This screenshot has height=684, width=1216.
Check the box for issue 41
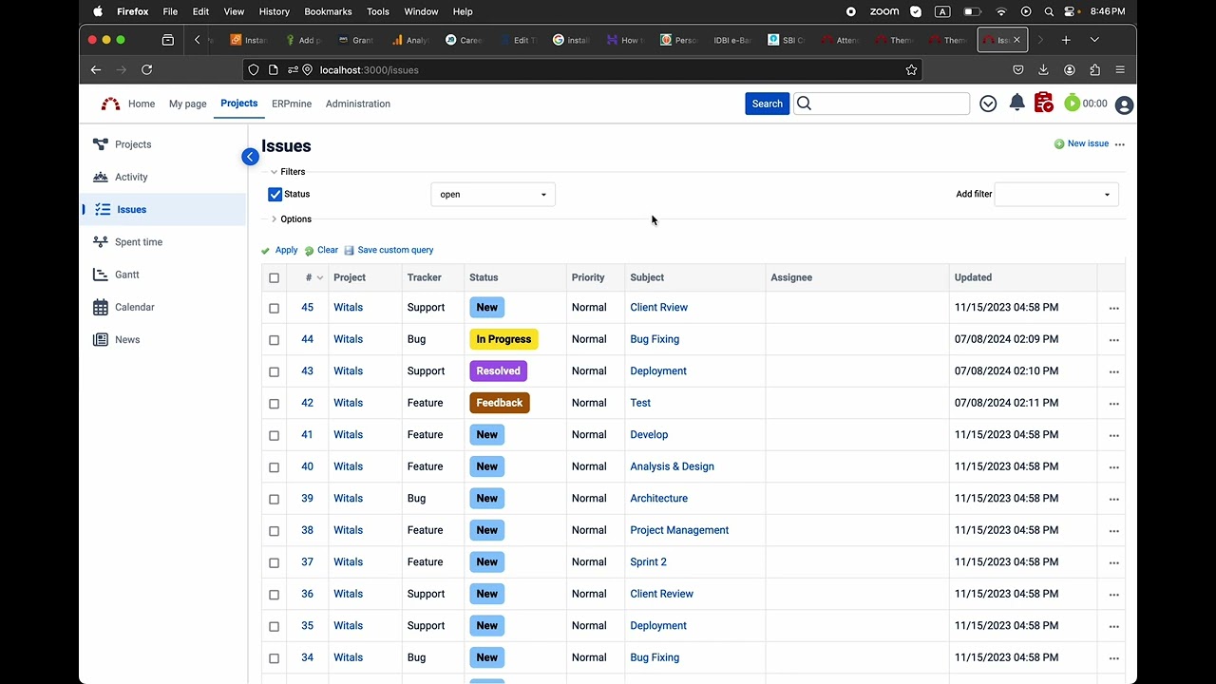(x=274, y=435)
